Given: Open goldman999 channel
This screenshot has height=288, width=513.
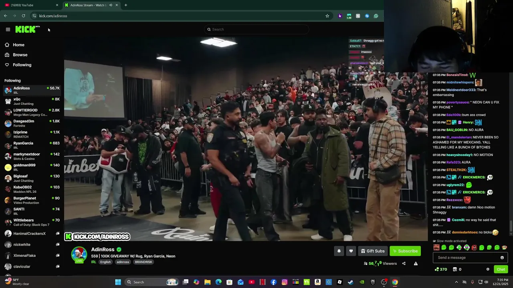Looking at the screenshot, I should coord(32,167).
